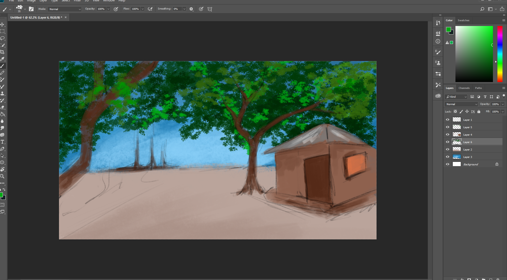Click the hue spectrum slider bar
This screenshot has height=280, width=507.
point(500,54)
